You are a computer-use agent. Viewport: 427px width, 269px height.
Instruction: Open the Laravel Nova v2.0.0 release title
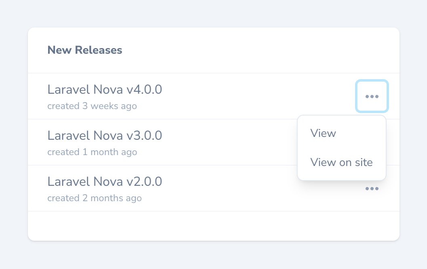(x=105, y=181)
